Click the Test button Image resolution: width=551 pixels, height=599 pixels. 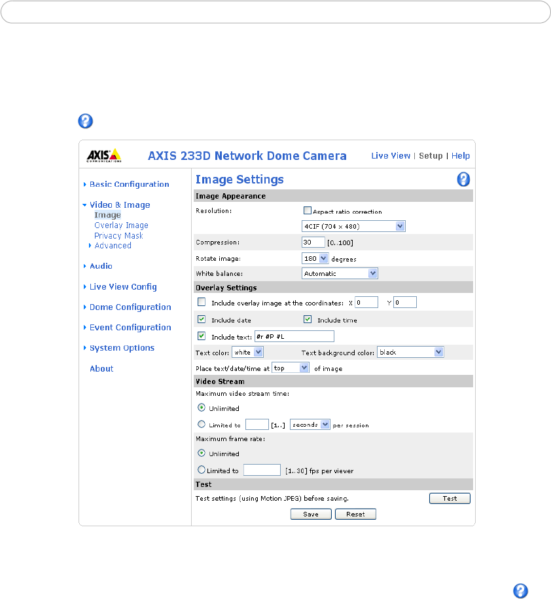450,499
